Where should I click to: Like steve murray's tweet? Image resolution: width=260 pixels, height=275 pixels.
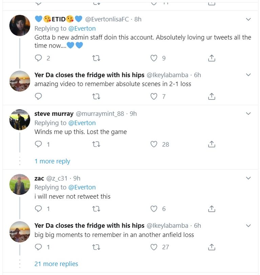154,144
